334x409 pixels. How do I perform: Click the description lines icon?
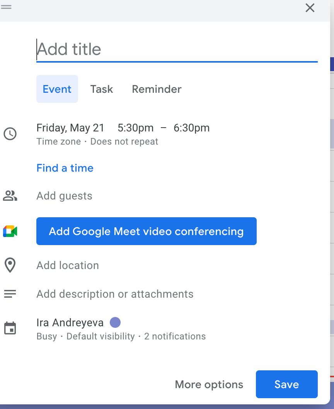[x=10, y=294]
